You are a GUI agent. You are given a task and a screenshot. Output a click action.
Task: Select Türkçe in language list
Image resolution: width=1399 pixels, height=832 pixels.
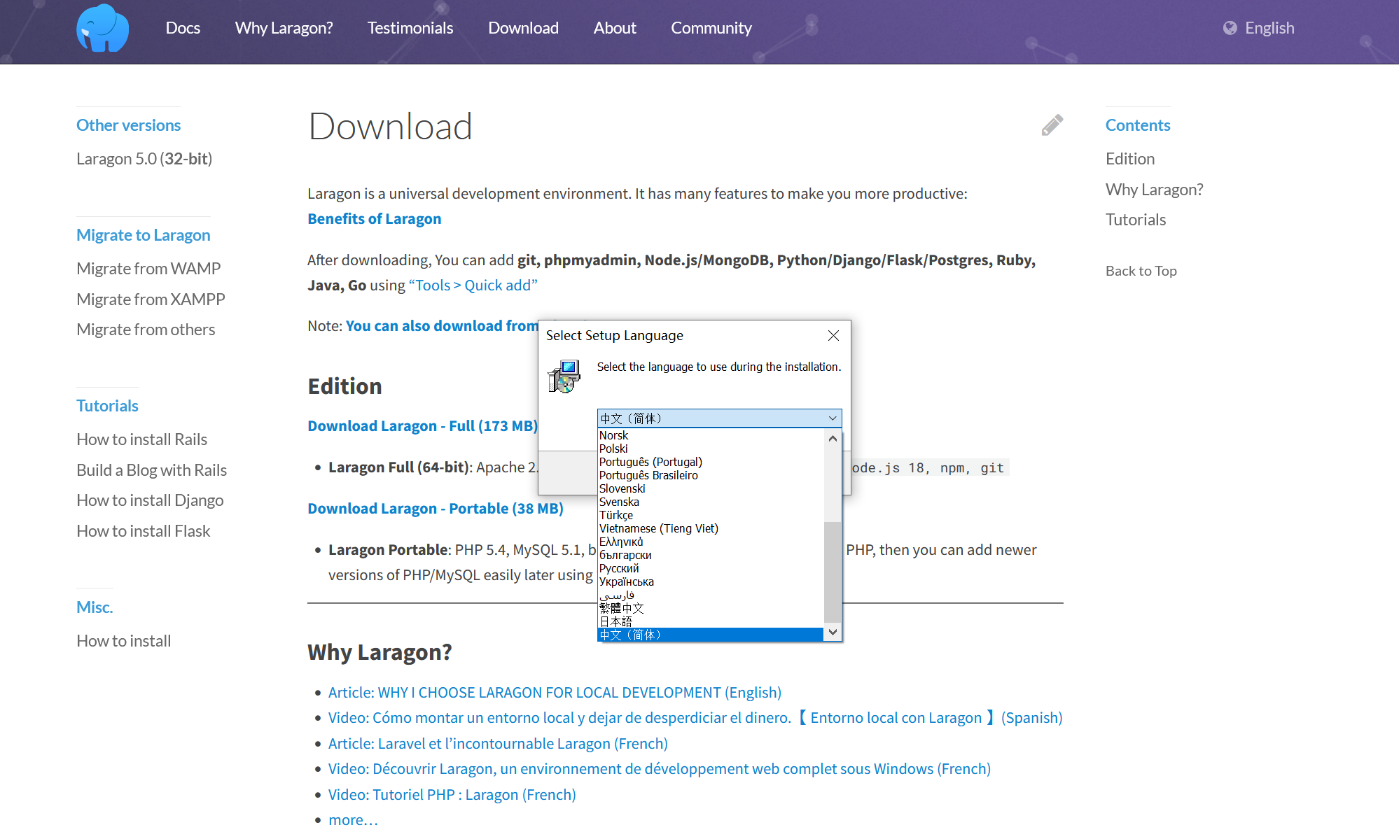(x=711, y=515)
